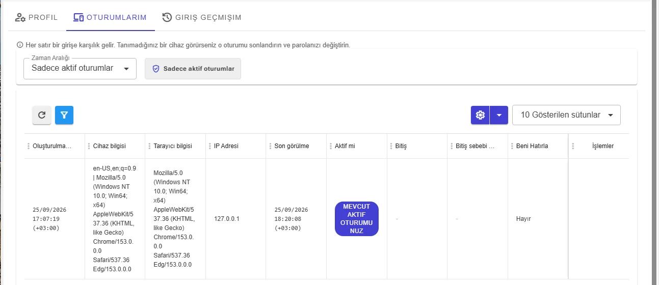The image size is (660, 285).
Task: Open the PROFIL tab
Action: [x=37, y=17]
